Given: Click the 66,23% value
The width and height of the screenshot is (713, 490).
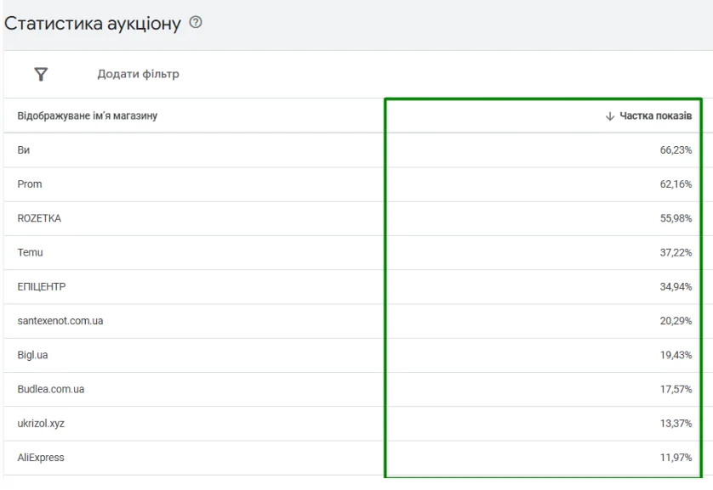Looking at the screenshot, I should [676, 150].
